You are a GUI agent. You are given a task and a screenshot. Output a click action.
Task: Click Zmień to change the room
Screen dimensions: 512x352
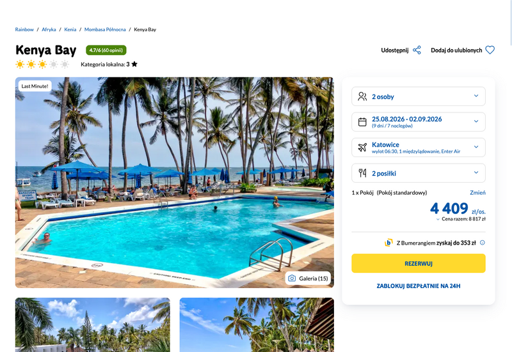tap(477, 193)
